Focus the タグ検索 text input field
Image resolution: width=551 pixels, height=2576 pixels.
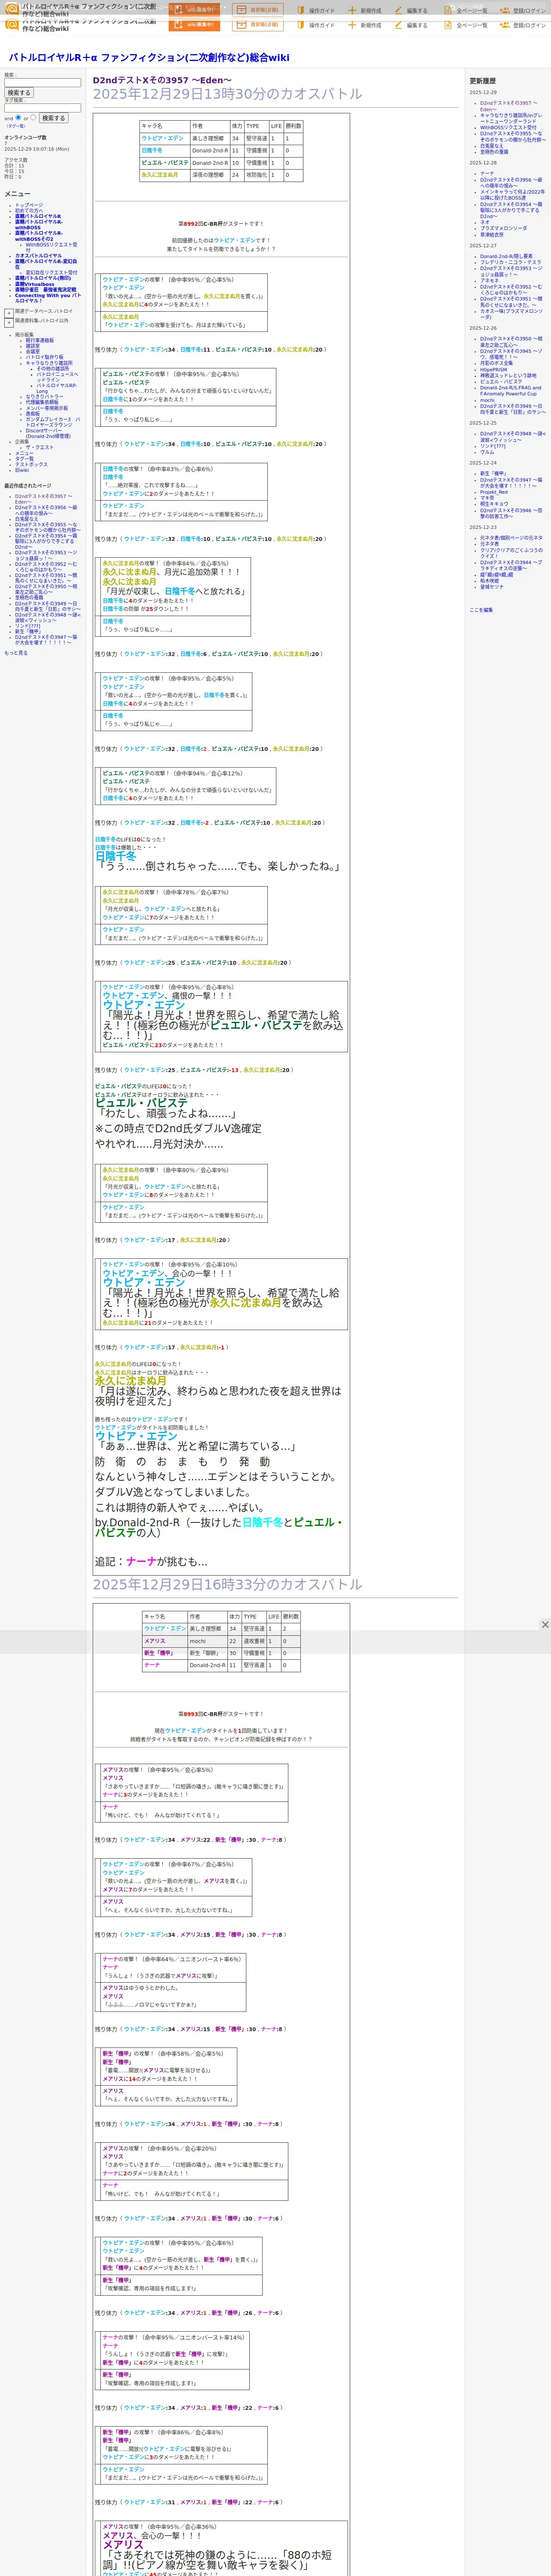tap(42, 108)
